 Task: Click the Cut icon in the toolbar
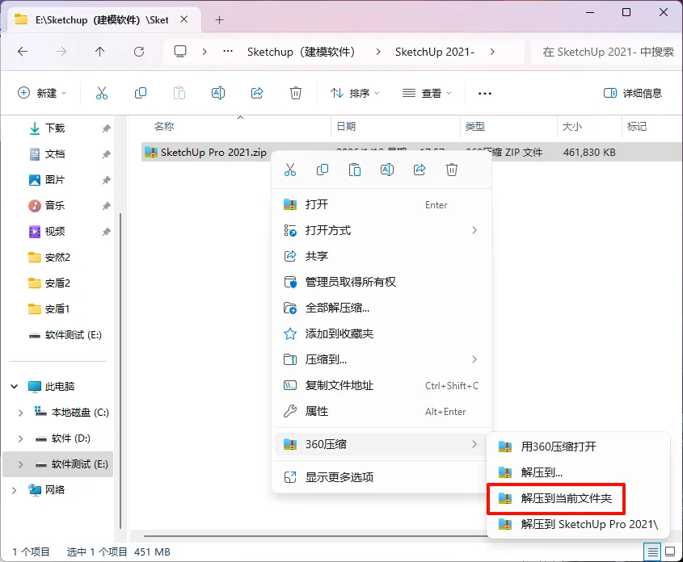(102, 93)
